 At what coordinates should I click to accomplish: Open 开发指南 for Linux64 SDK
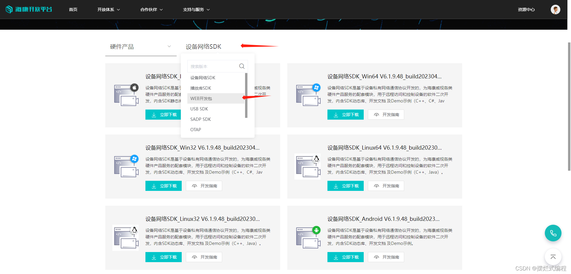coord(386,186)
